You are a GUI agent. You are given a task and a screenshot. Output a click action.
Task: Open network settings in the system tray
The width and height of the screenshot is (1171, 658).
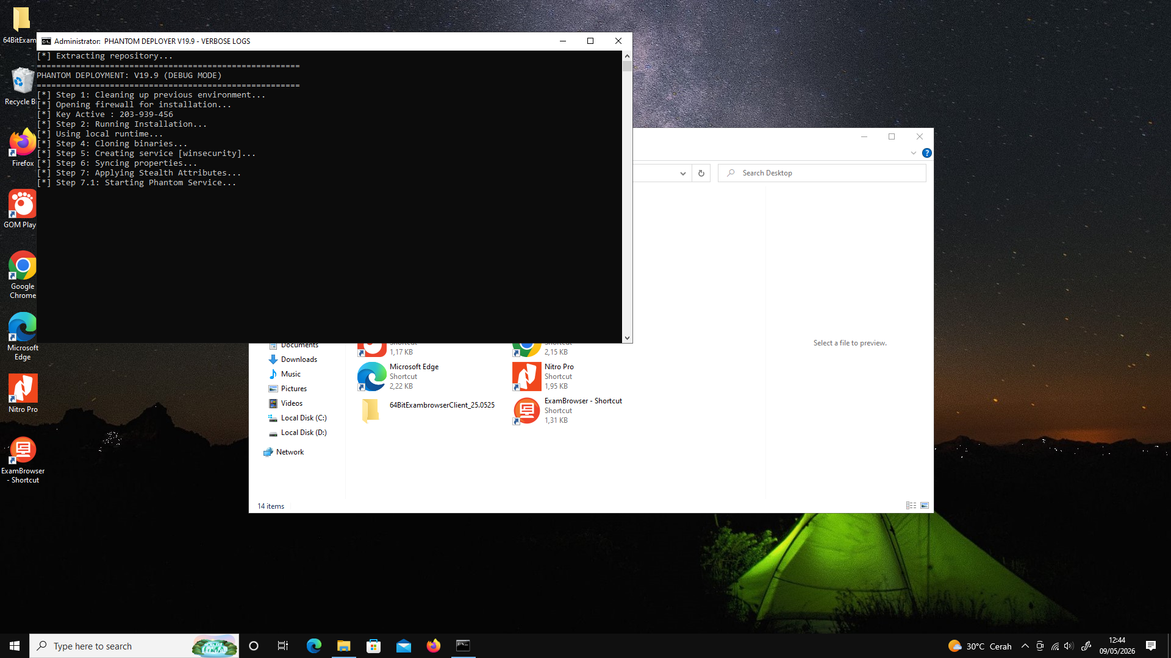coord(1055,646)
